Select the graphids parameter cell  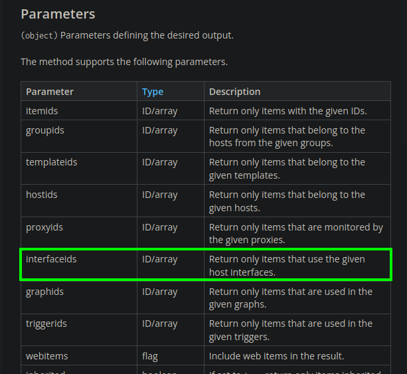point(45,292)
